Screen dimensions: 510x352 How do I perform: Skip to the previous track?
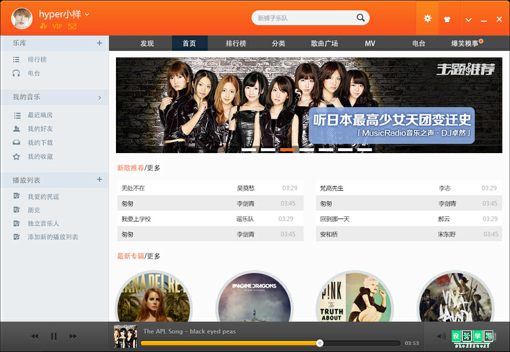coord(35,336)
